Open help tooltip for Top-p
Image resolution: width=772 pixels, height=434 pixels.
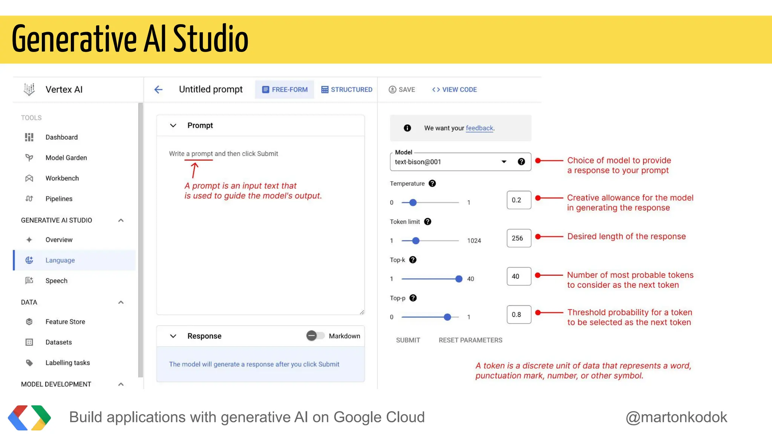(413, 298)
